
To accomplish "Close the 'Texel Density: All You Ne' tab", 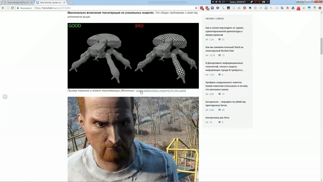I will (x=32, y=3).
